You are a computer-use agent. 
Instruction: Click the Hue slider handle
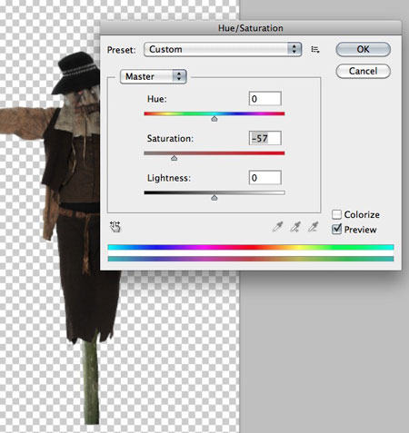[214, 119]
